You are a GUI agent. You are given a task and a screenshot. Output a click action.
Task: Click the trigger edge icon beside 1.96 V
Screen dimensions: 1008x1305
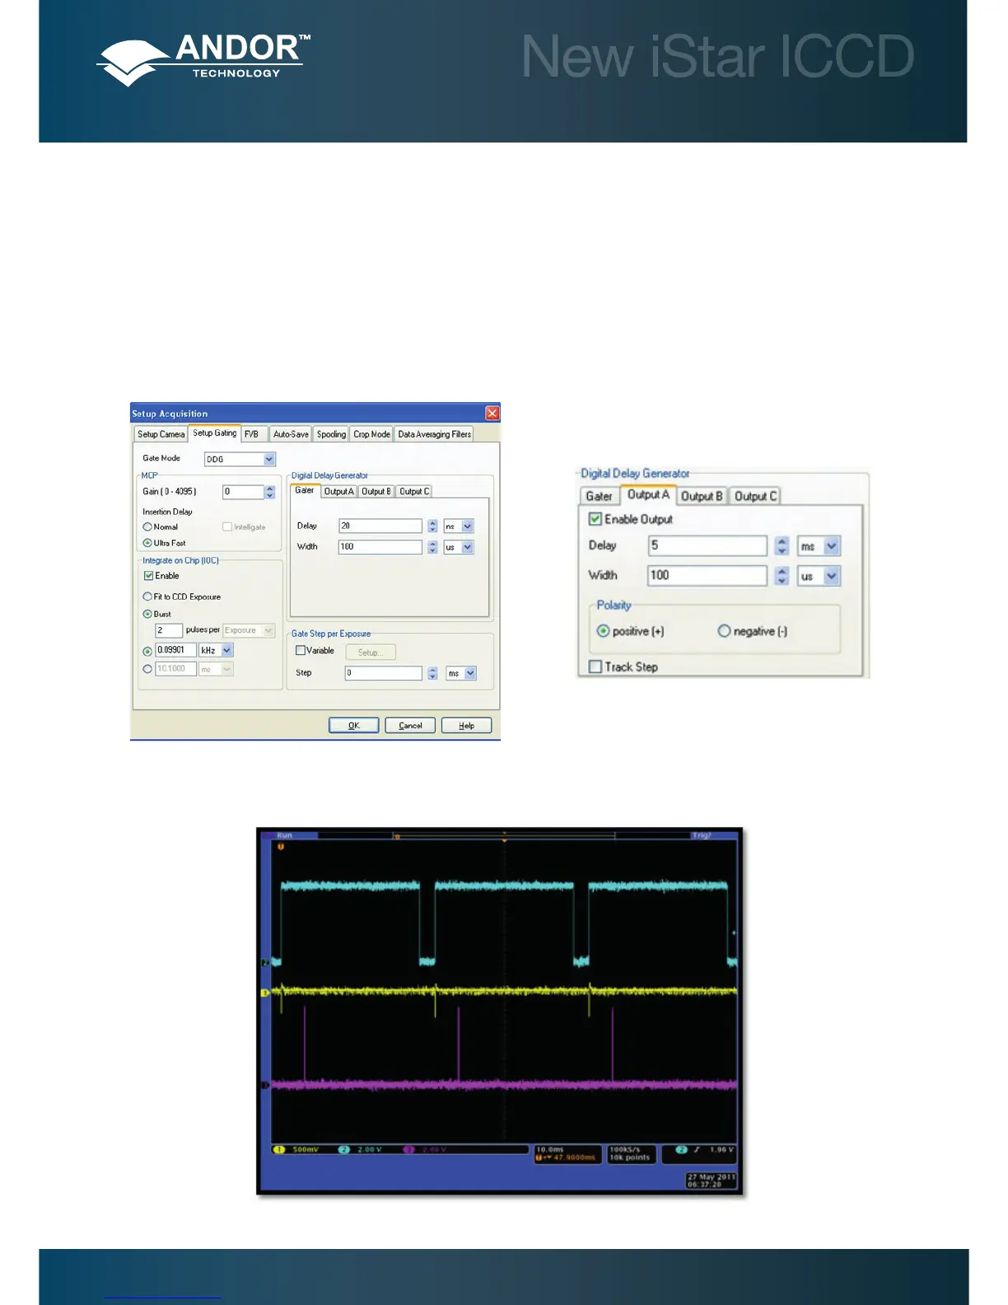point(698,1149)
